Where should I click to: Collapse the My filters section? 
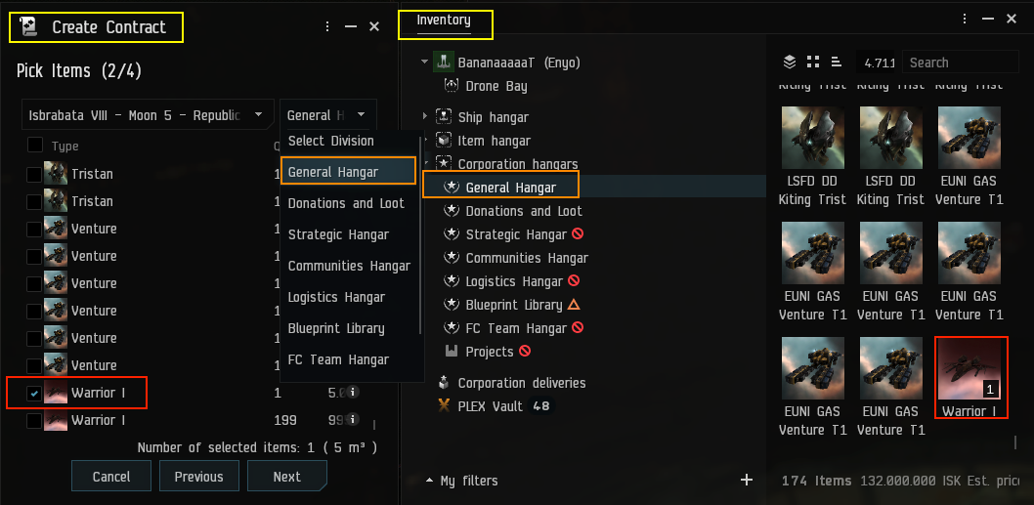[x=430, y=481]
